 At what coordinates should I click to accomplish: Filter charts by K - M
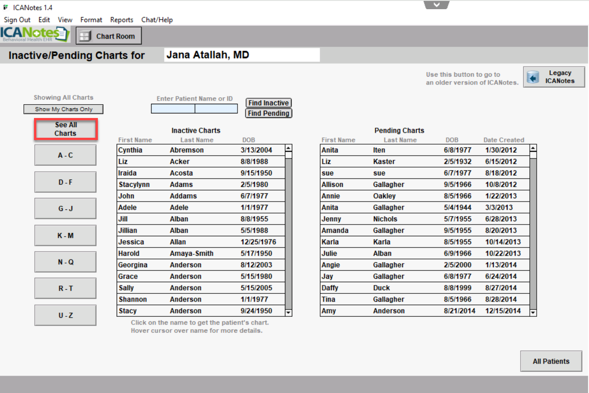click(65, 235)
